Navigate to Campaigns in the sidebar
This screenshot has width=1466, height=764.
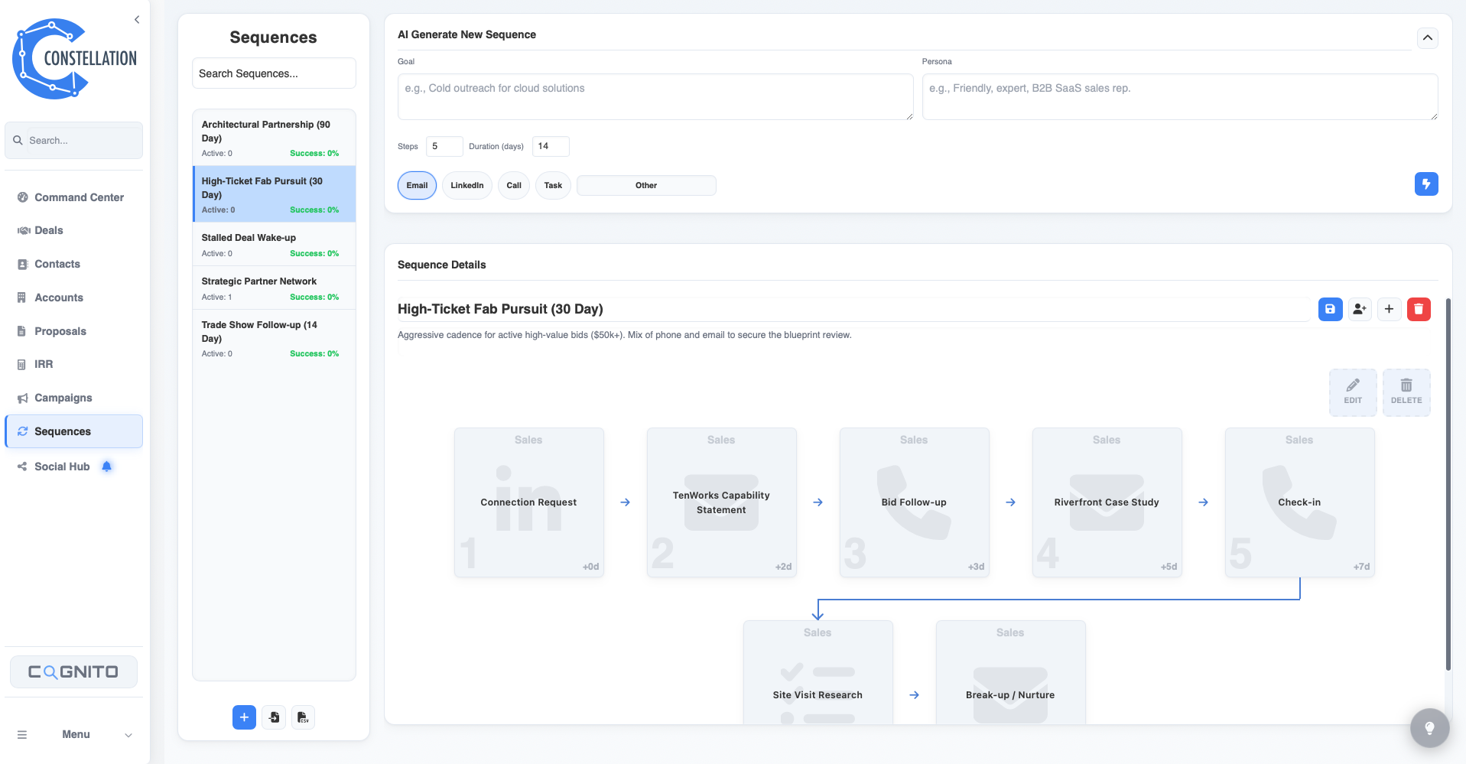click(x=63, y=398)
